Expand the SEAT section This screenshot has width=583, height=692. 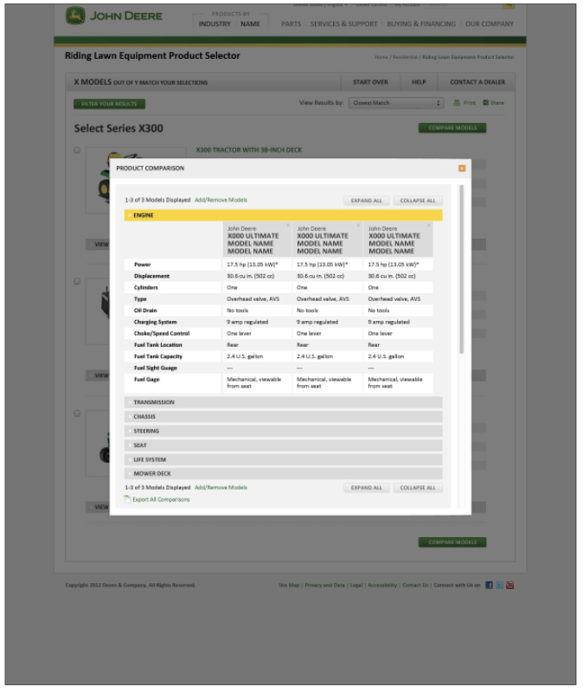click(283, 445)
